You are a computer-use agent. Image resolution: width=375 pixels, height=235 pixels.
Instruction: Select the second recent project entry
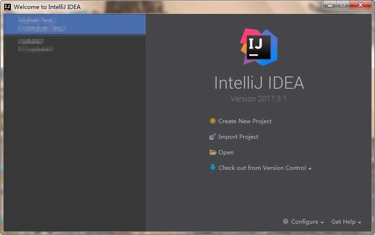pos(75,45)
